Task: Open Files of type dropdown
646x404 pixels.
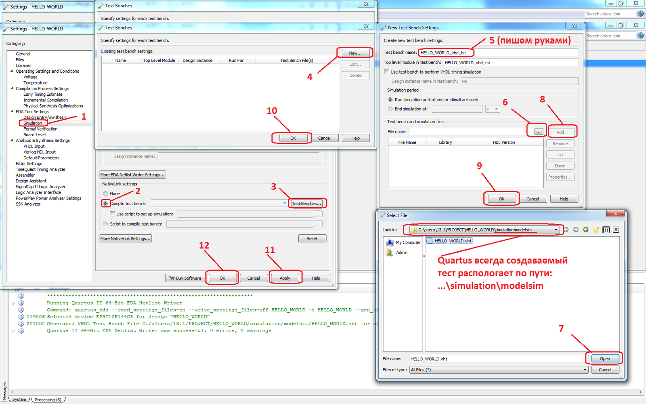Action: click(585, 370)
